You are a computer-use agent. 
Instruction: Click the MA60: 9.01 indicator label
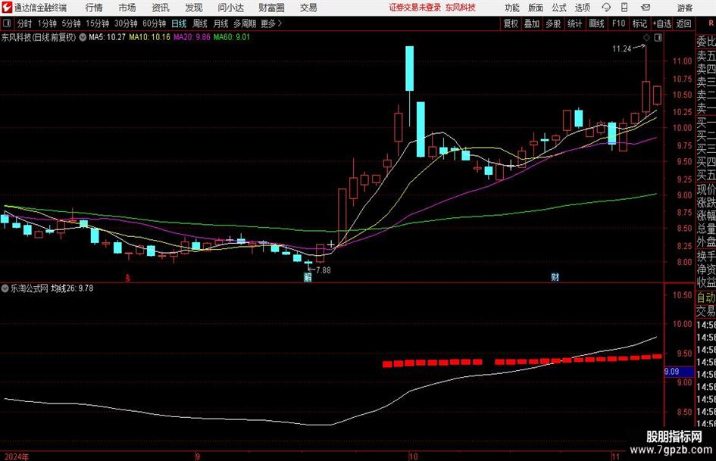click(232, 37)
